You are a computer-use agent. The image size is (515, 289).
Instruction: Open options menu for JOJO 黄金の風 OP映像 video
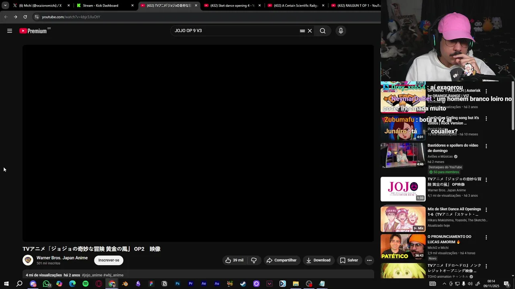coord(486,180)
